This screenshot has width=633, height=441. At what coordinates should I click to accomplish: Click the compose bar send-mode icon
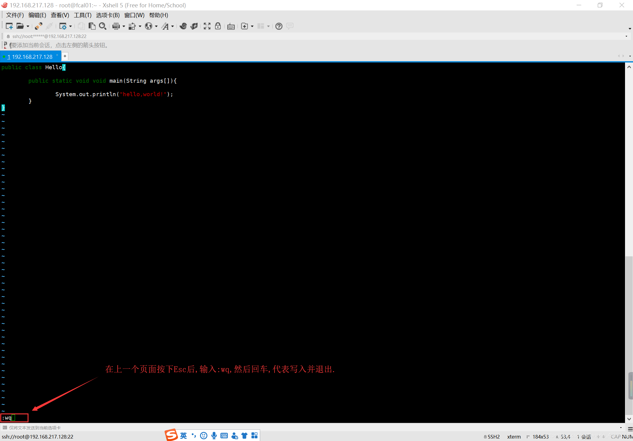5,428
